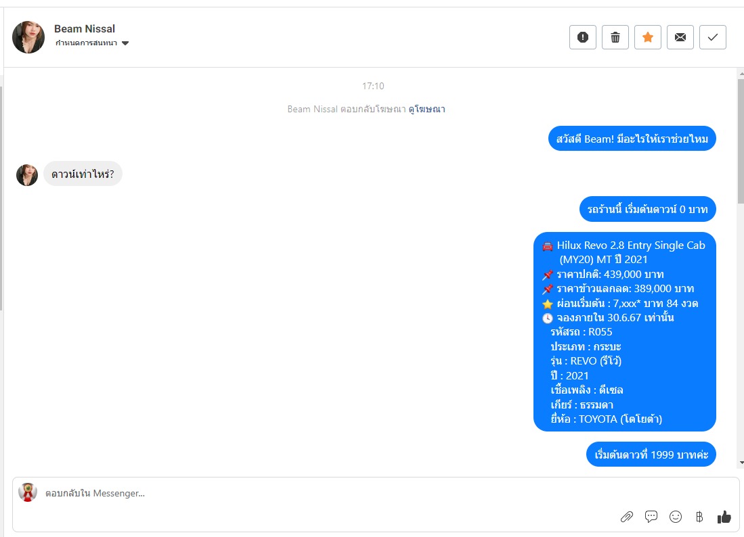Expand the กำหนดการสนทนา dropdown arrow
The height and width of the screenshot is (537, 744).
125,43
